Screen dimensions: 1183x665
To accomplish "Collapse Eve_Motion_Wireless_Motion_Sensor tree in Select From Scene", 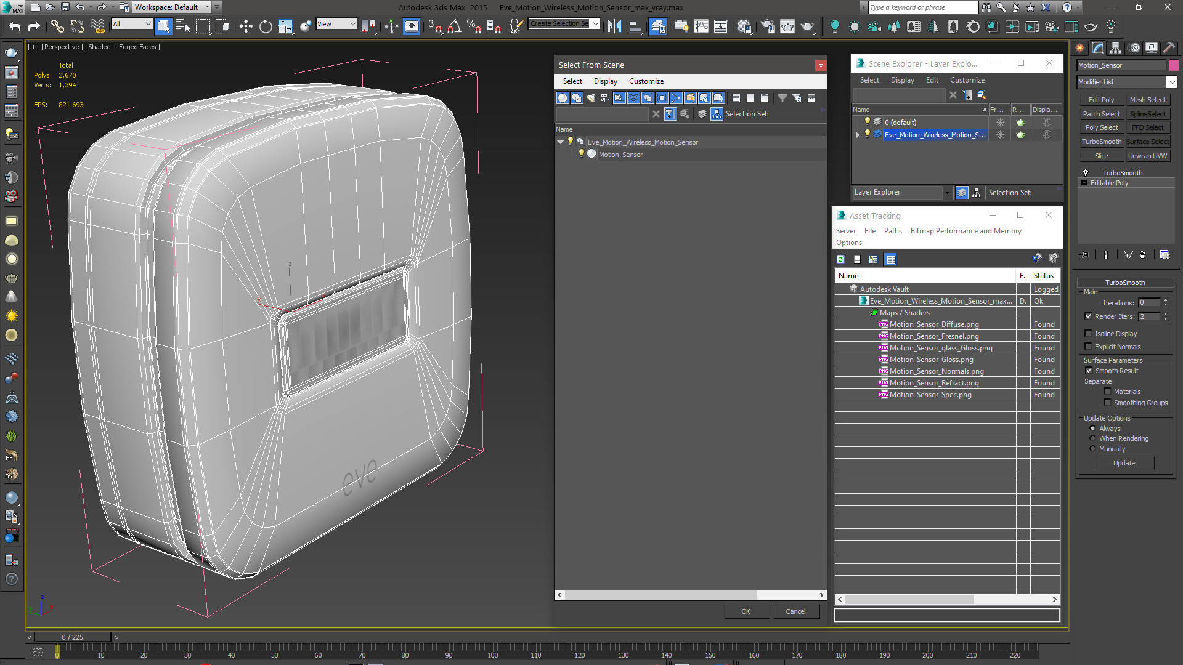I will 560,142.
